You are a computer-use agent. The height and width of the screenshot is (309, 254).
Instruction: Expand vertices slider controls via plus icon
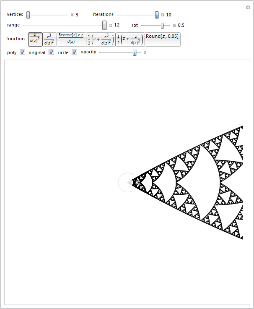tap(72, 15)
